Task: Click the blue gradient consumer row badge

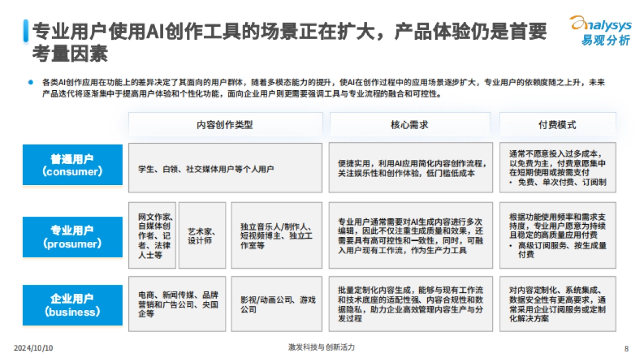Action: coord(73,165)
